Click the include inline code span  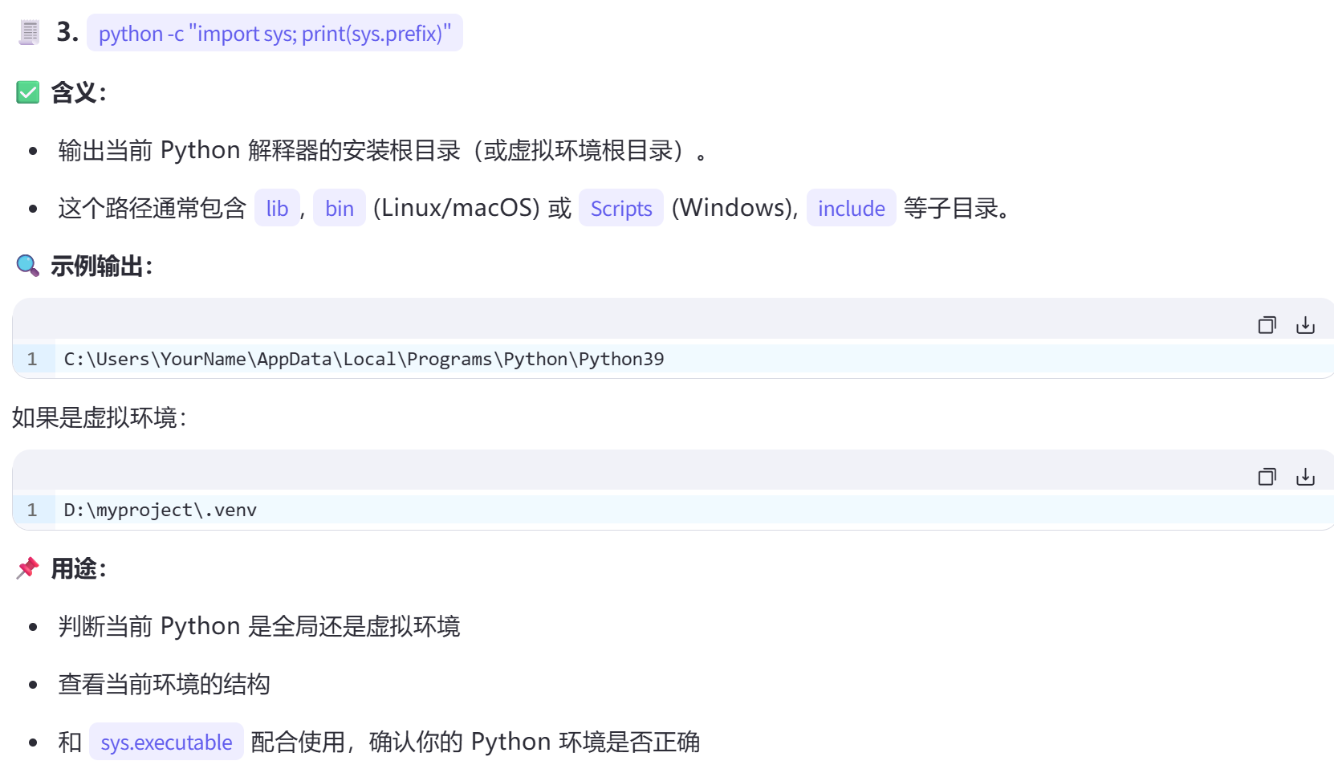[851, 208]
